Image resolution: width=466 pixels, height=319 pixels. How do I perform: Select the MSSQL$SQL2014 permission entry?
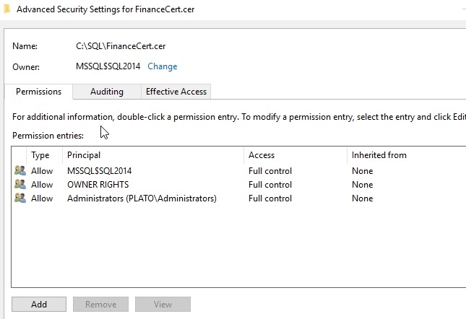99,171
